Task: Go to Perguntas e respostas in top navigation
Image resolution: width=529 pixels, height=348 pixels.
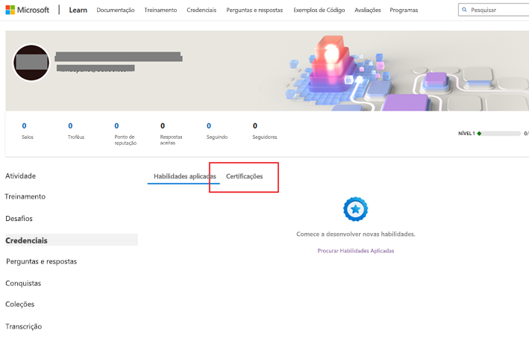Action: [254, 10]
